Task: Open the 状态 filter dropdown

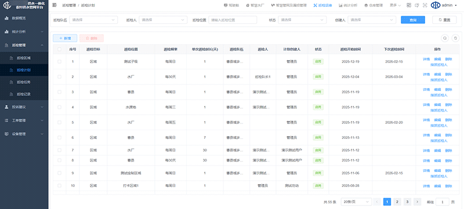Action: point(302,20)
